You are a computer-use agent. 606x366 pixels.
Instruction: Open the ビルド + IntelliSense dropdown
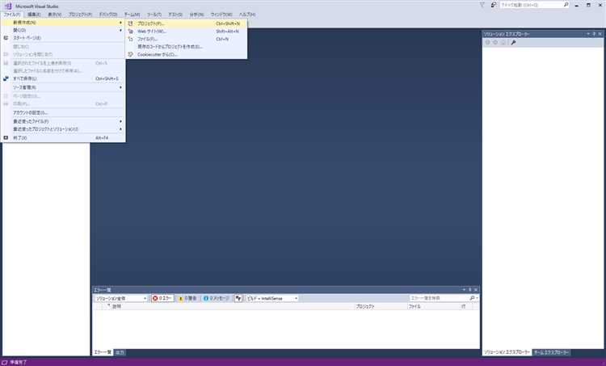pos(272,298)
